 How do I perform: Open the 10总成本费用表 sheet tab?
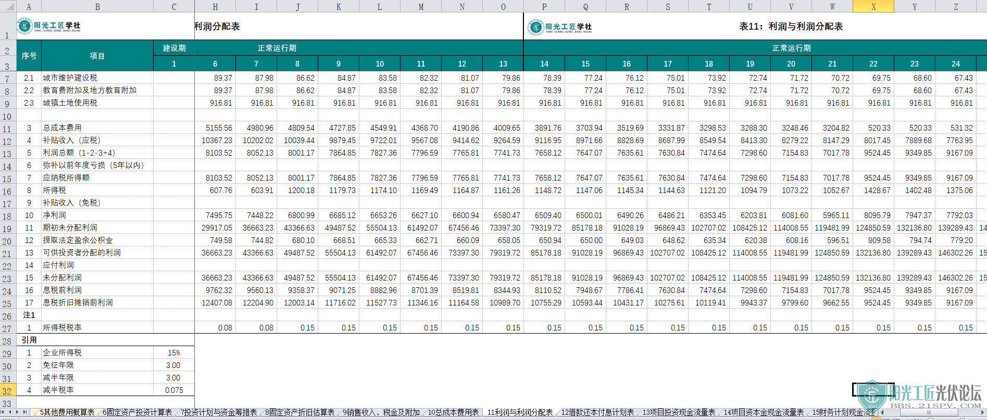click(x=453, y=412)
